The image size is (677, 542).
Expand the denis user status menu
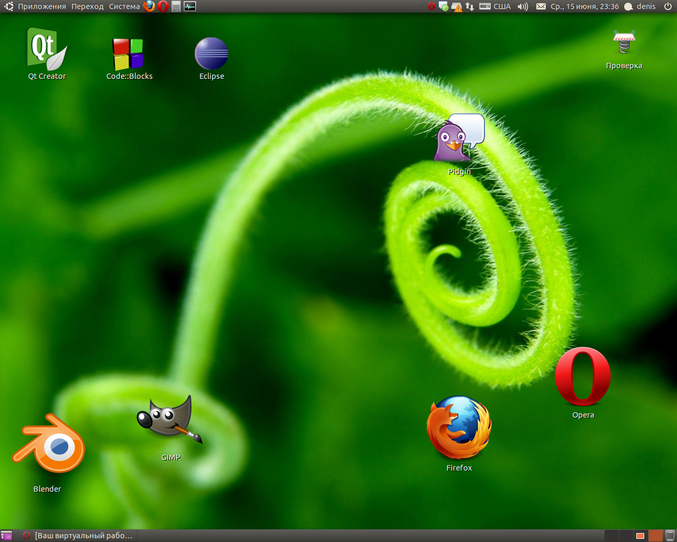click(x=640, y=6)
